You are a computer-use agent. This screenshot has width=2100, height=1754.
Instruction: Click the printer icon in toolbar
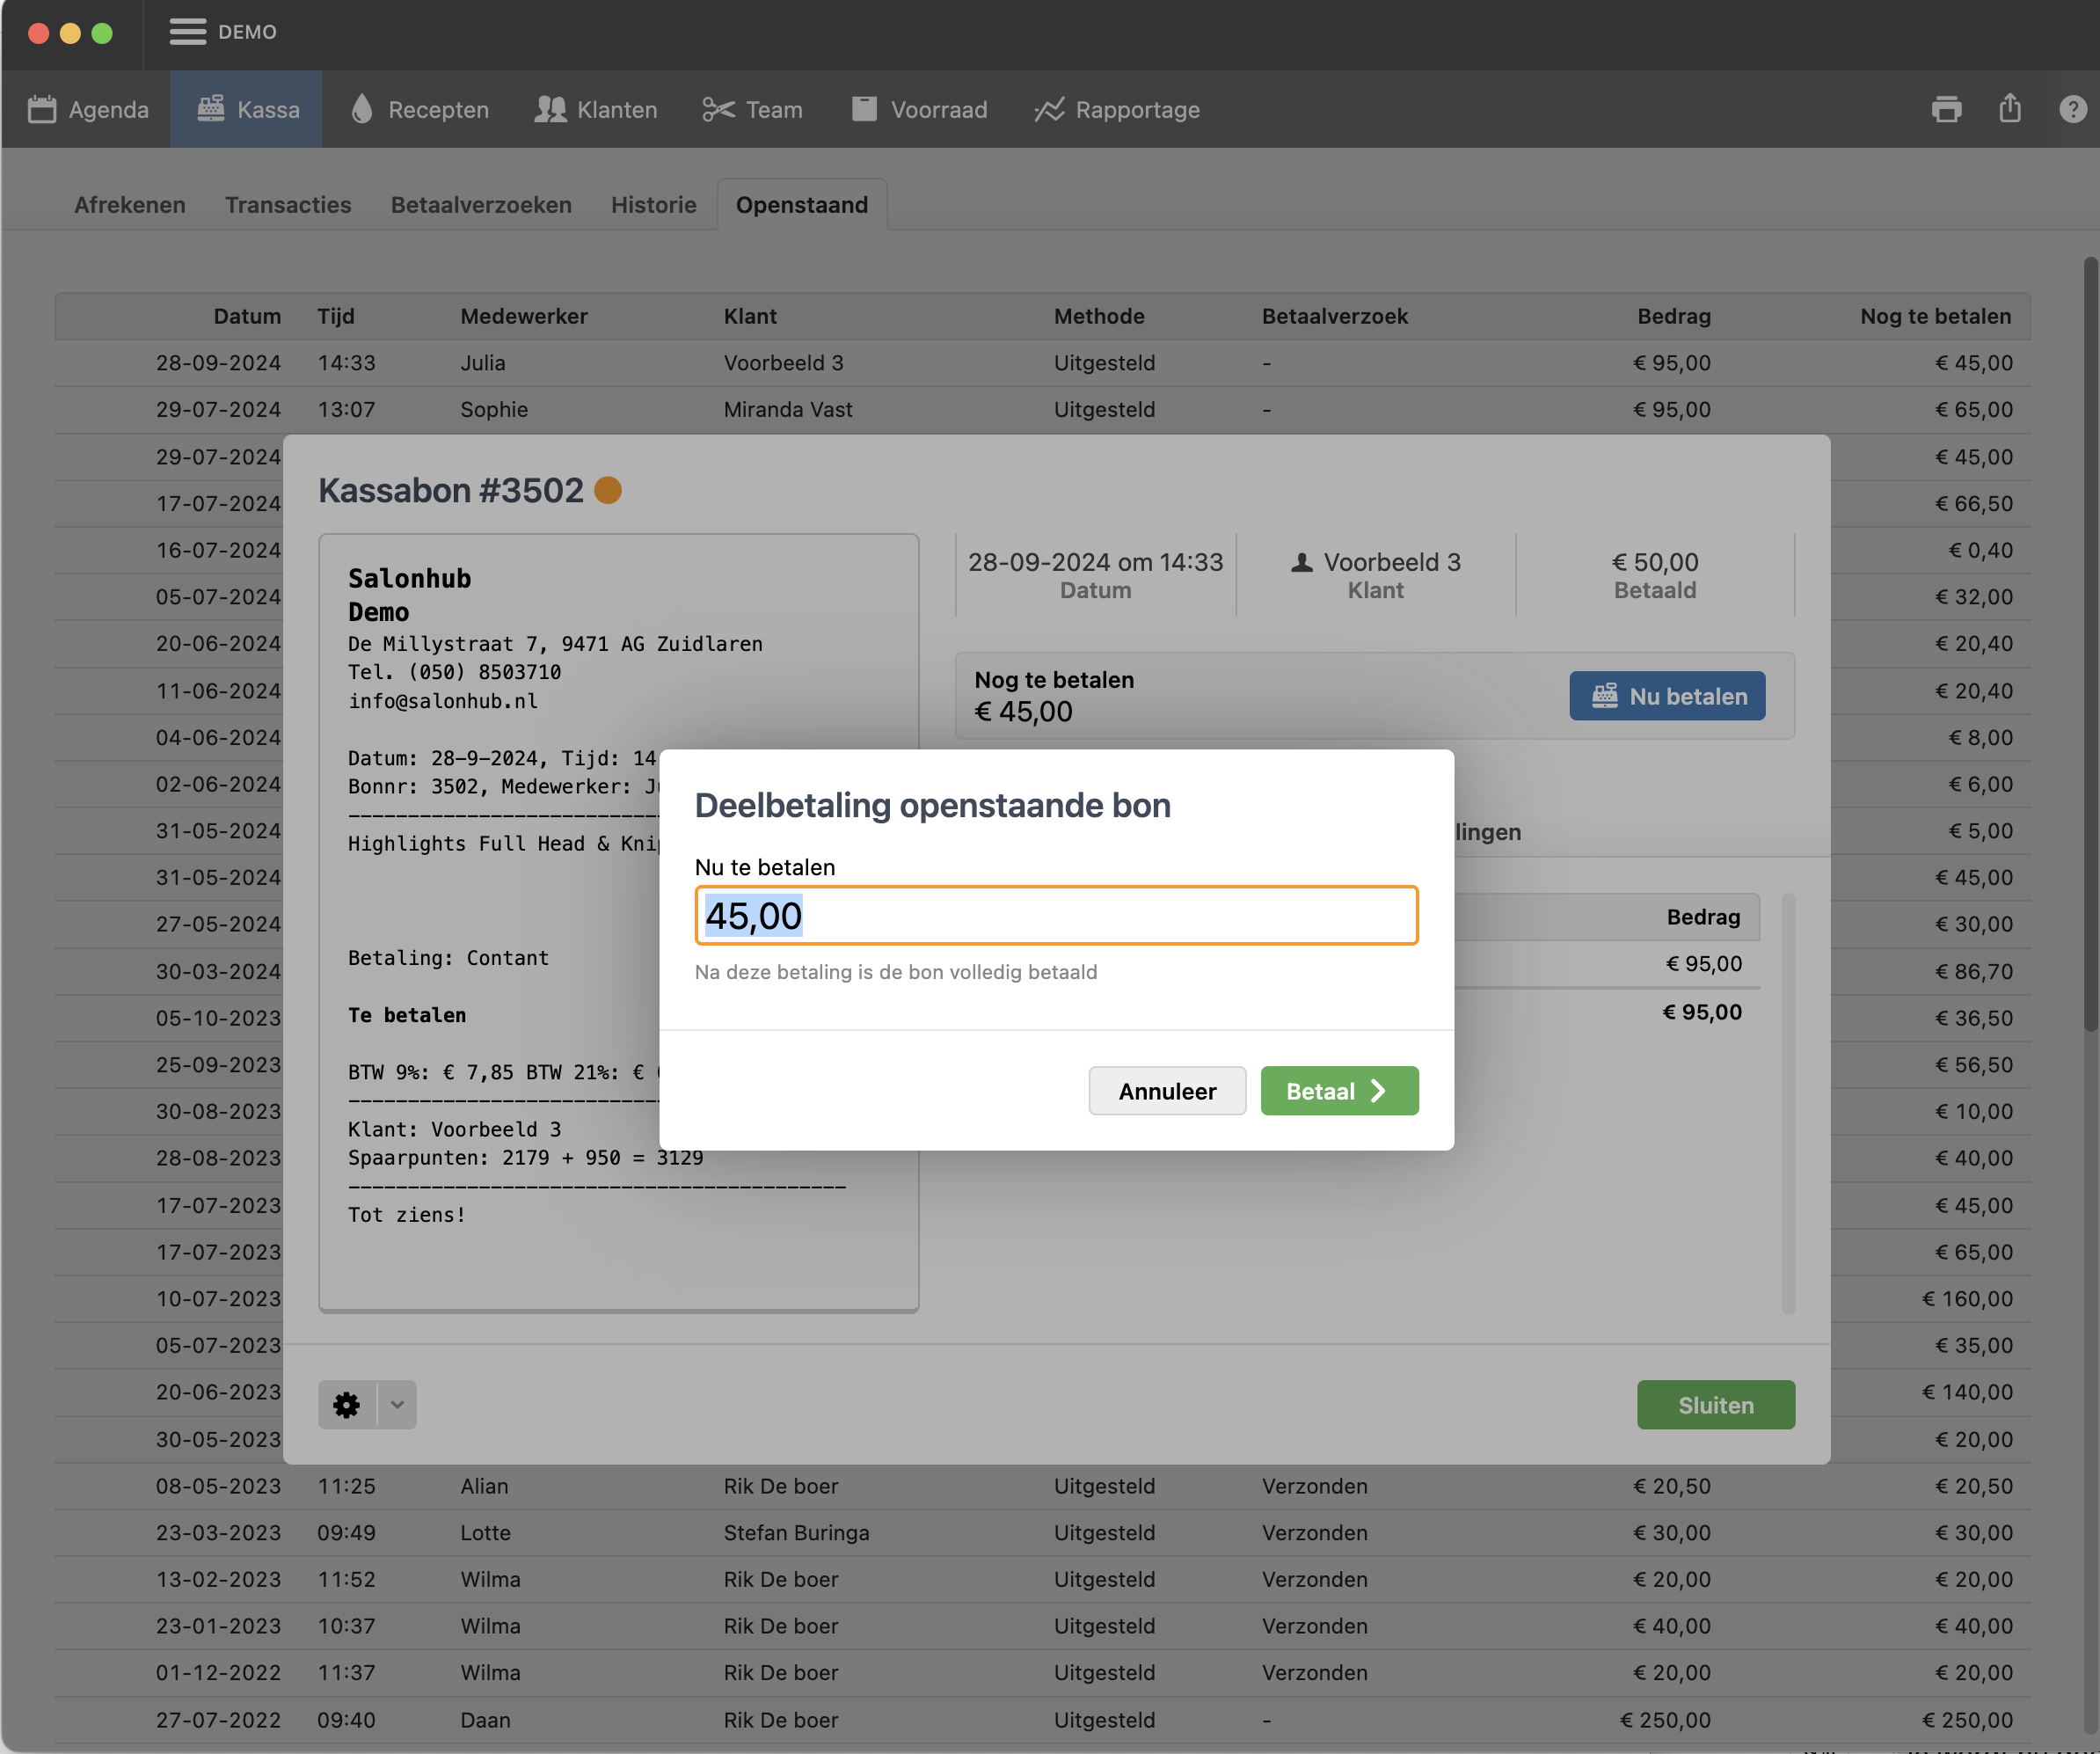(1946, 109)
